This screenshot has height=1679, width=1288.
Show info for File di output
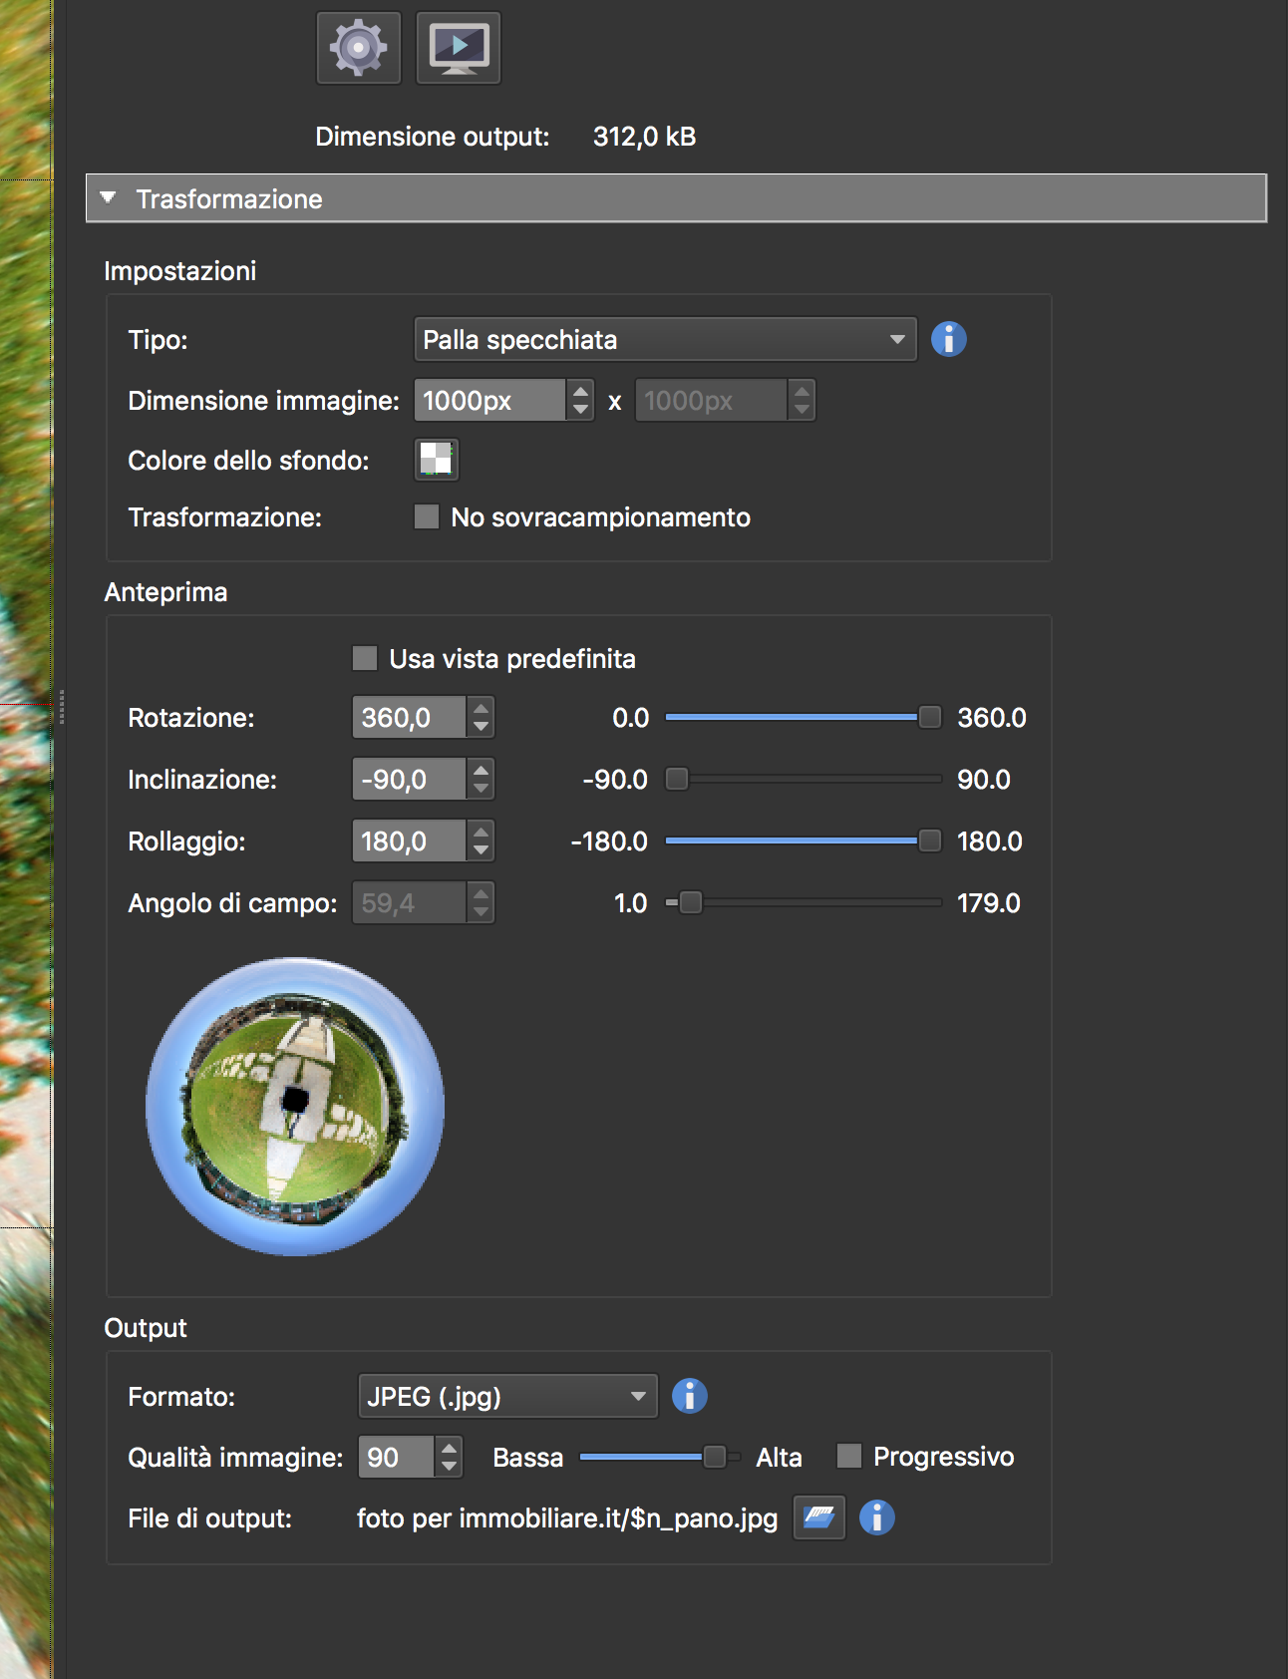pos(876,1517)
